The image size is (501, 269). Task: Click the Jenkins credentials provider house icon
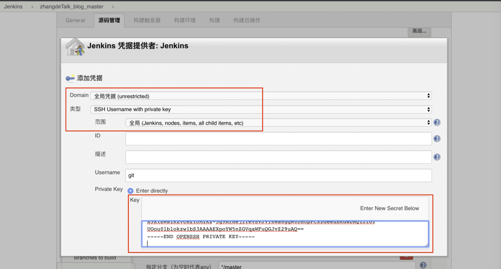tap(75, 47)
